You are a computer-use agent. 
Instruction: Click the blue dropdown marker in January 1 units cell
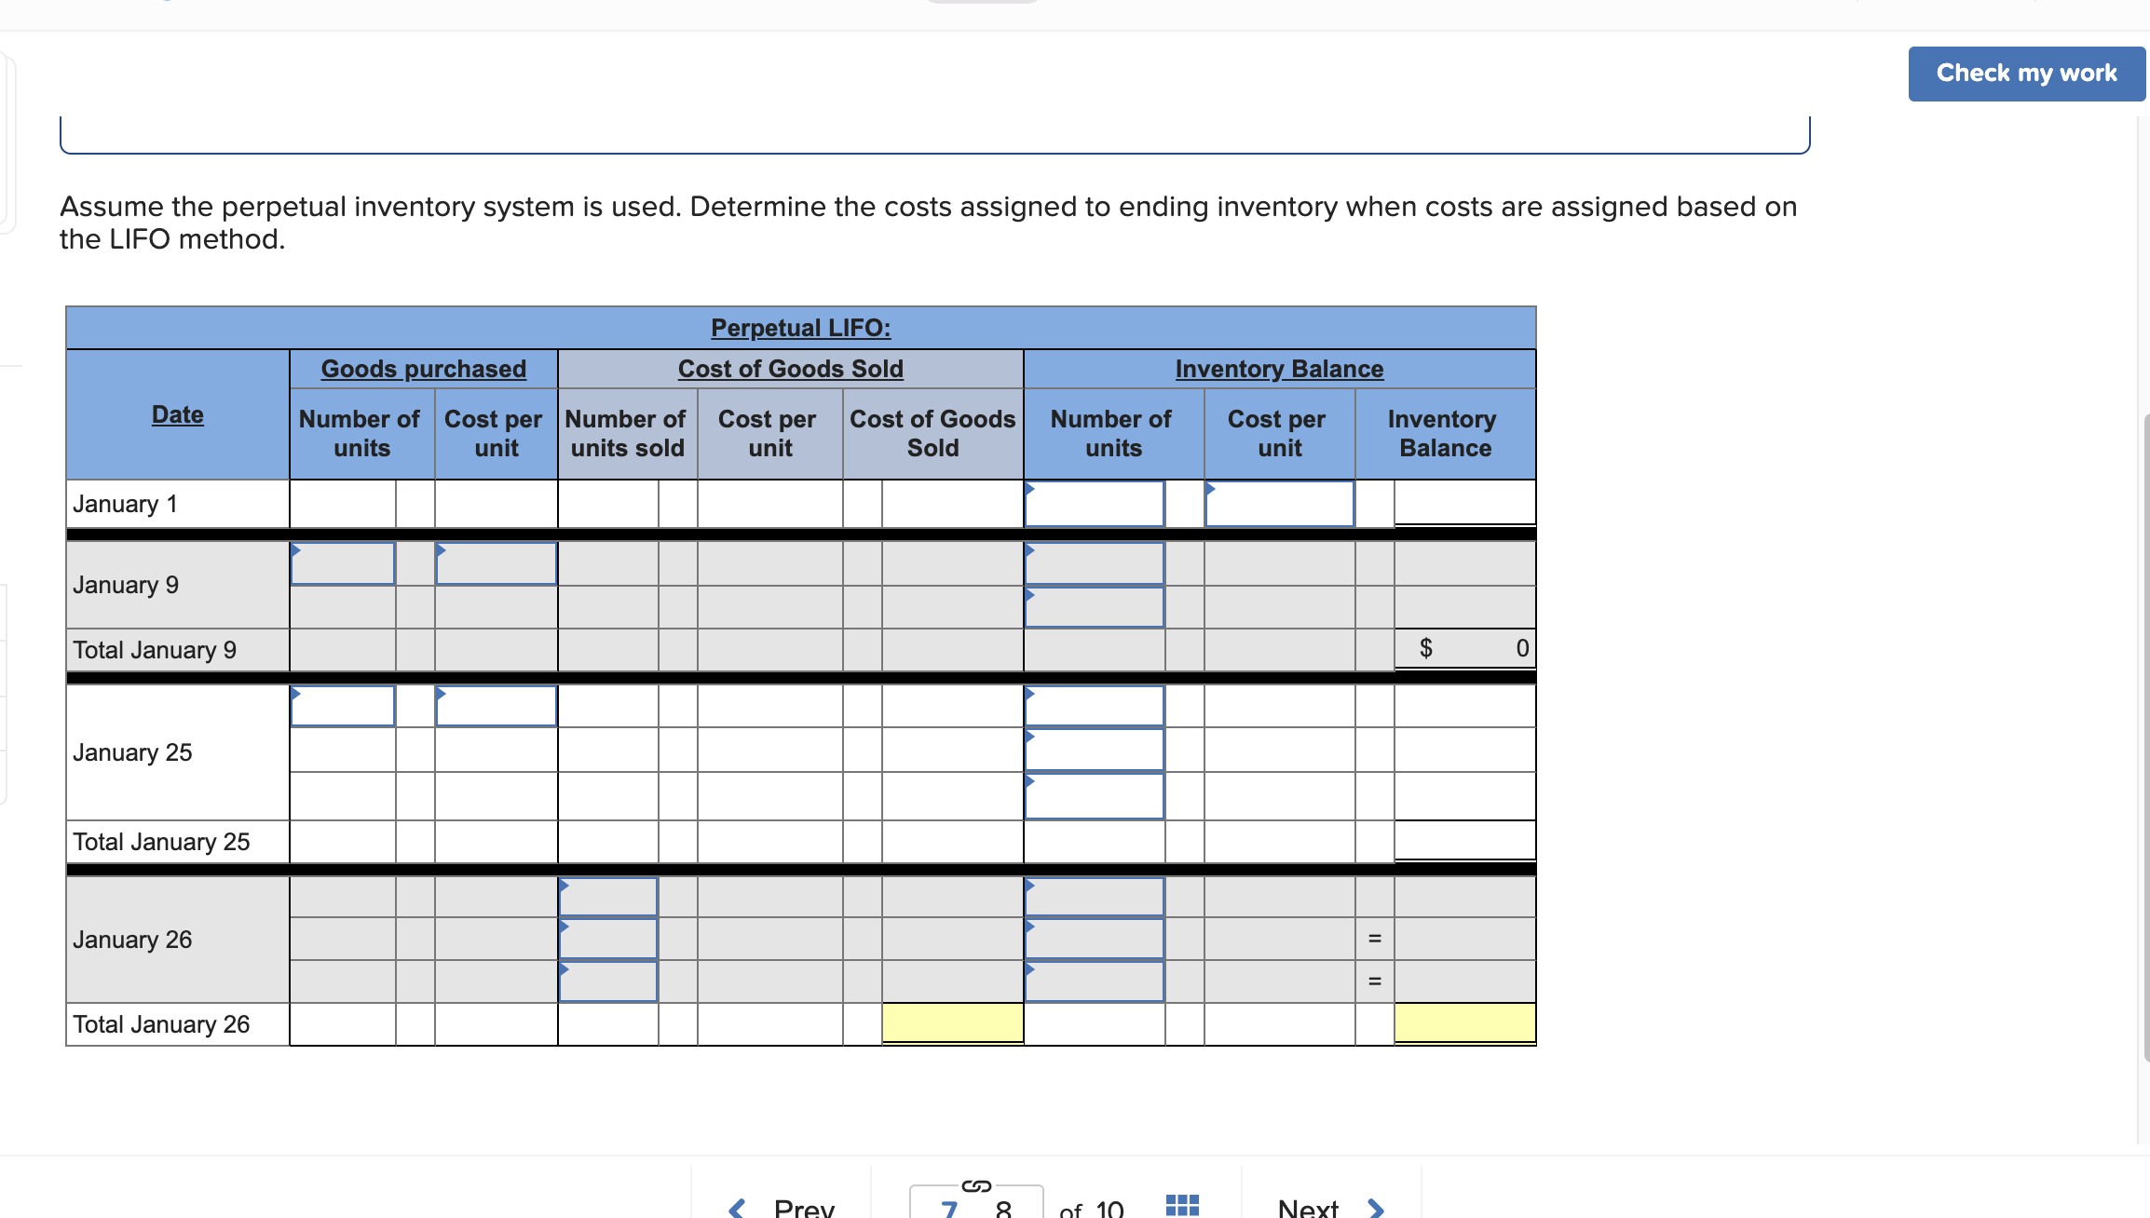1028,487
